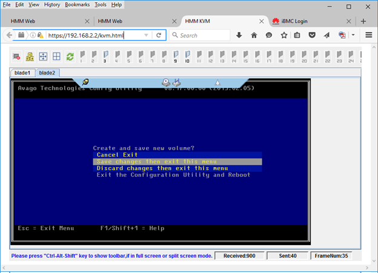Screen dimensions: 378x273
Task: Enable the split screen grid view
Action: [57, 57]
